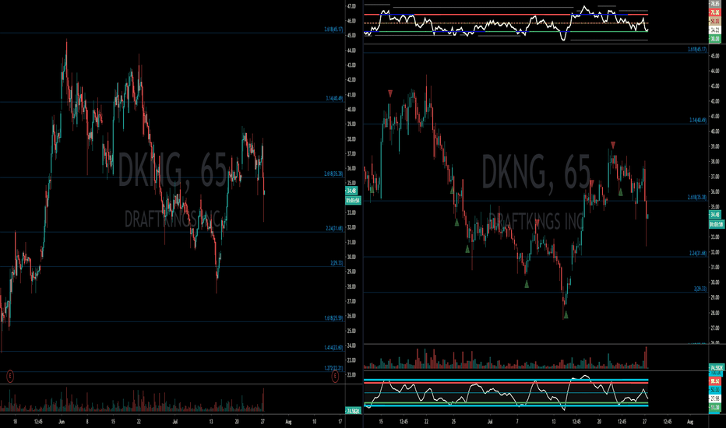Click the green triangle below right chart's first candles
726x428 pixels.
[372, 189]
